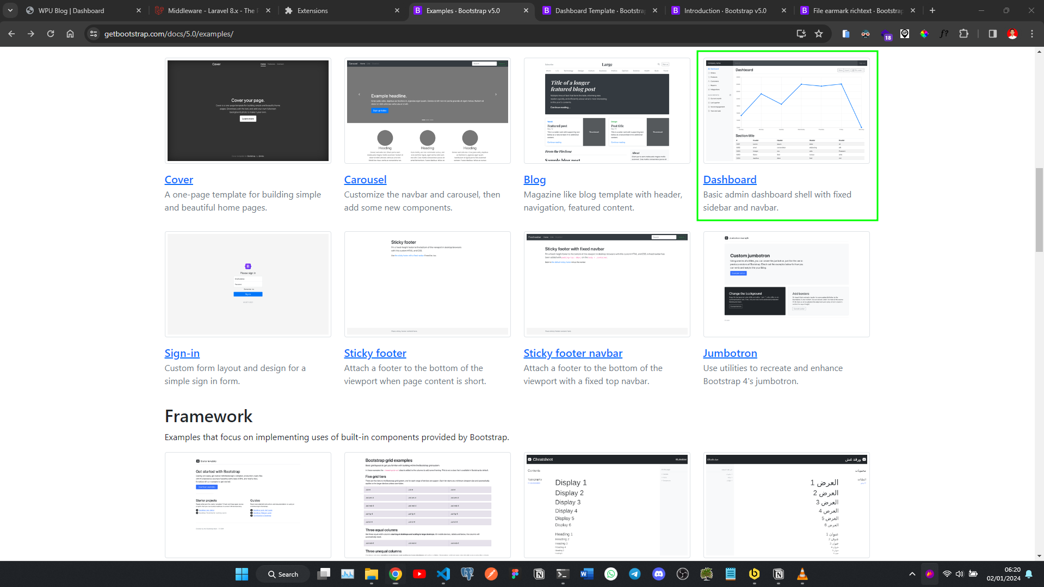Open the Extensions puzzle piece menu

[963, 34]
